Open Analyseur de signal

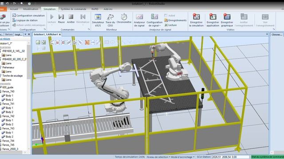[139, 20]
